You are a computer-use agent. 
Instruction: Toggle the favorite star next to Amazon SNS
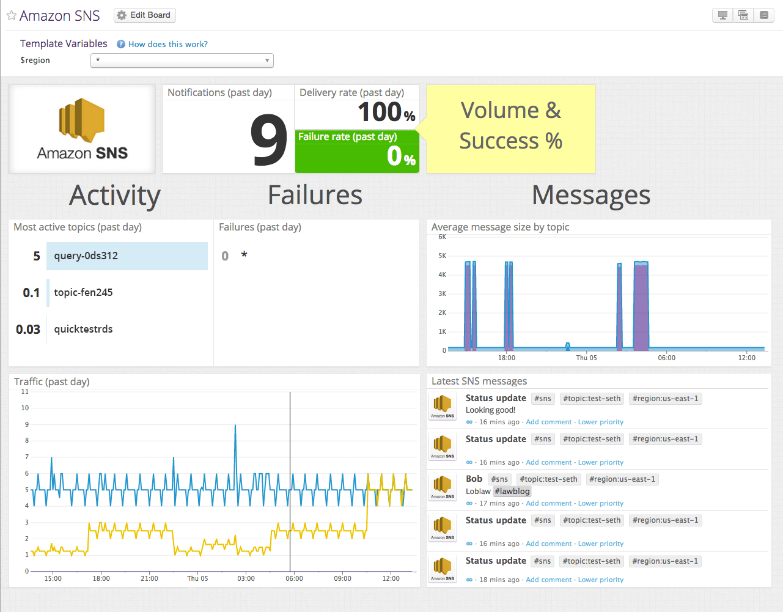tap(10, 15)
